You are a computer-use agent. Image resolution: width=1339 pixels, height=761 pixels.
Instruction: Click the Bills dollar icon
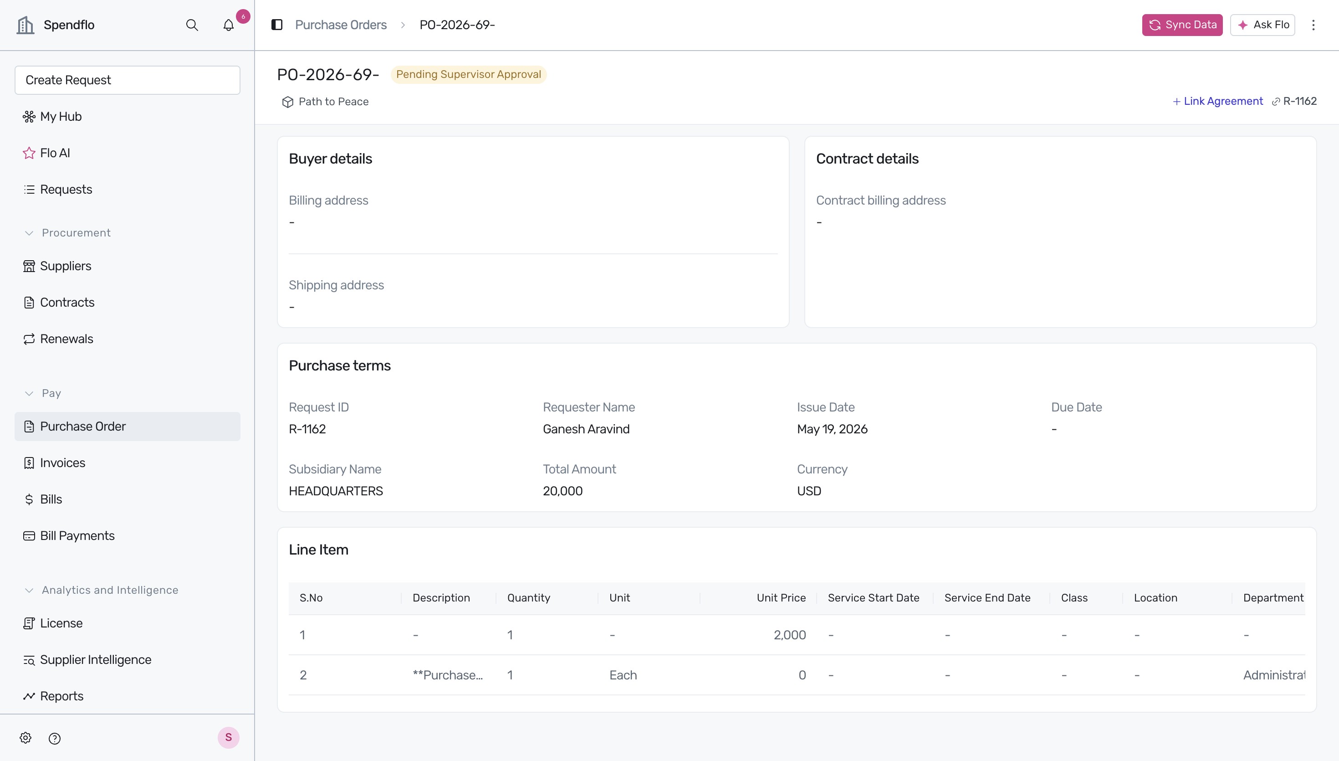[29, 500]
